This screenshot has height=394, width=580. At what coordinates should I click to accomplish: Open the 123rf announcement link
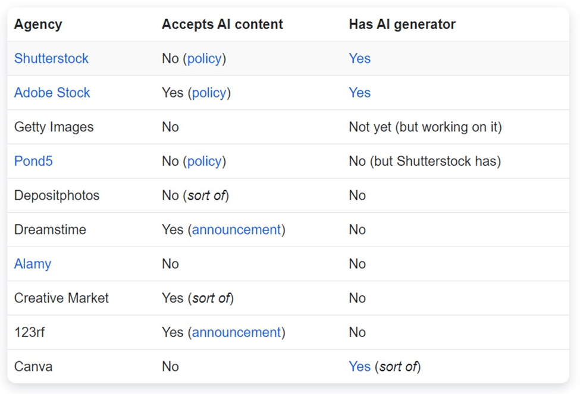point(236,332)
